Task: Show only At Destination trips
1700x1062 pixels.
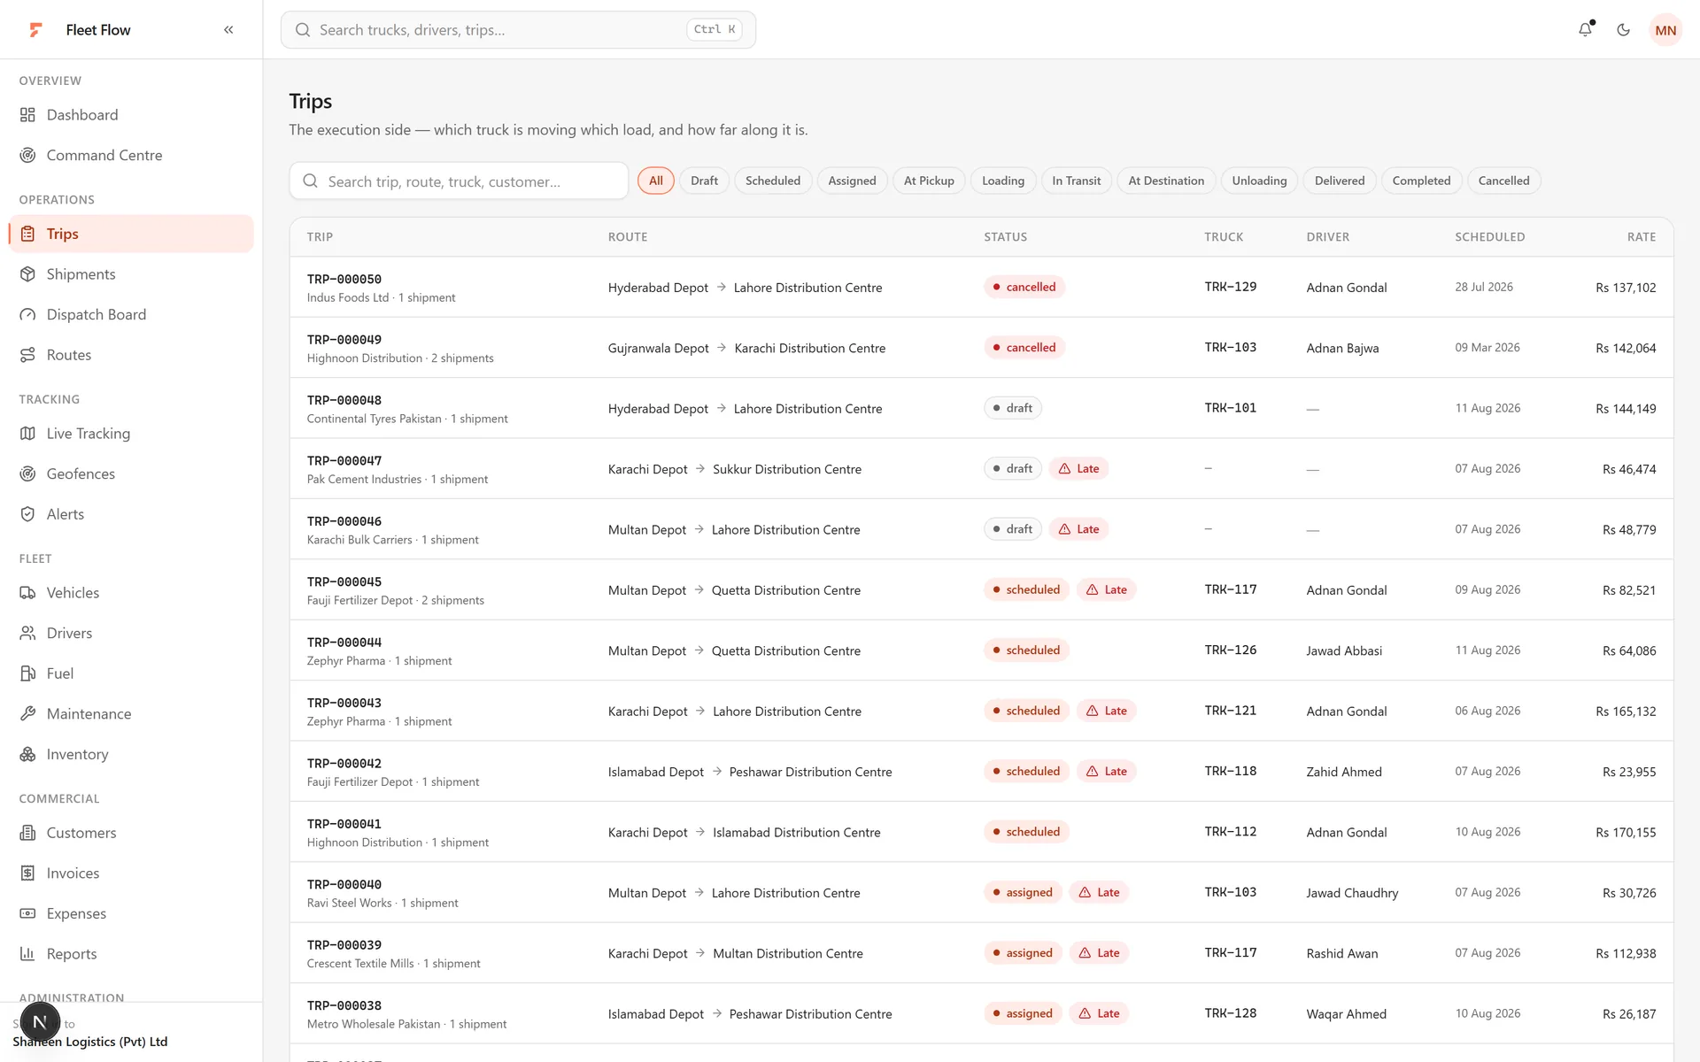Action: [1166, 181]
